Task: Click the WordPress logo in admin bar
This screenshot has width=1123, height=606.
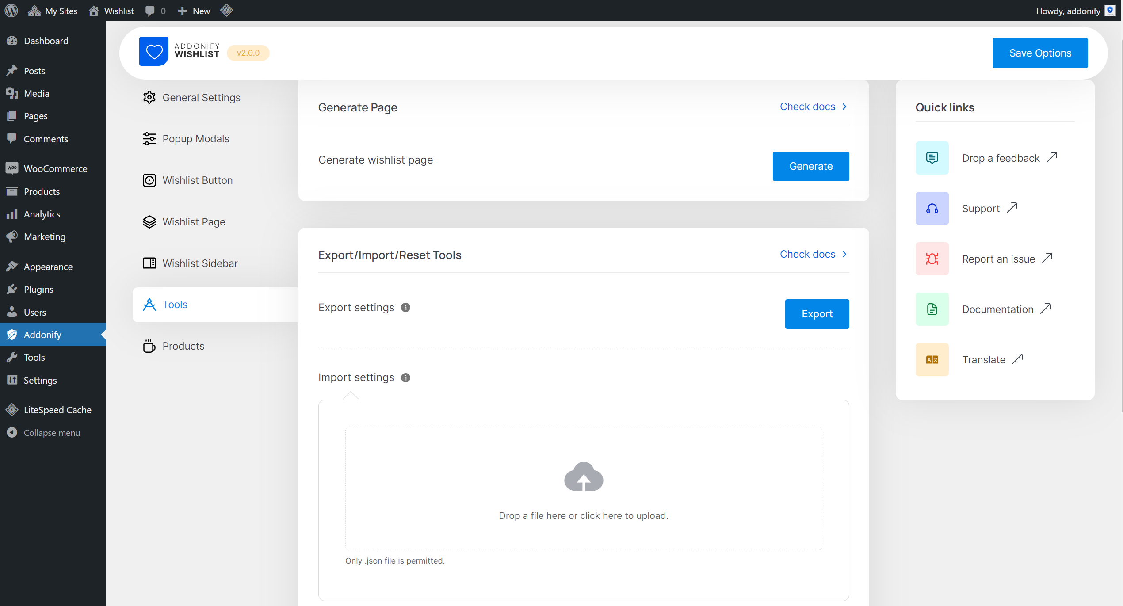Action: 11,11
